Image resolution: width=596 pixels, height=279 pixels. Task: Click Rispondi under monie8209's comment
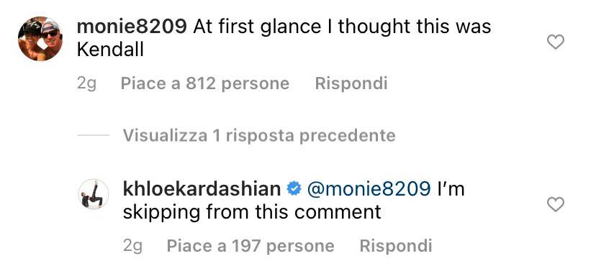(x=351, y=83)
